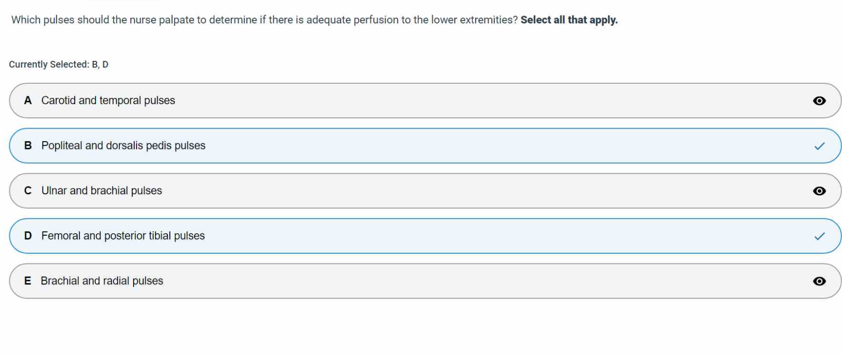Select "Carotid and temporal pulses" answer text
Screen dimensions: 842x356
pyautogui.click(x=108, y=100)
